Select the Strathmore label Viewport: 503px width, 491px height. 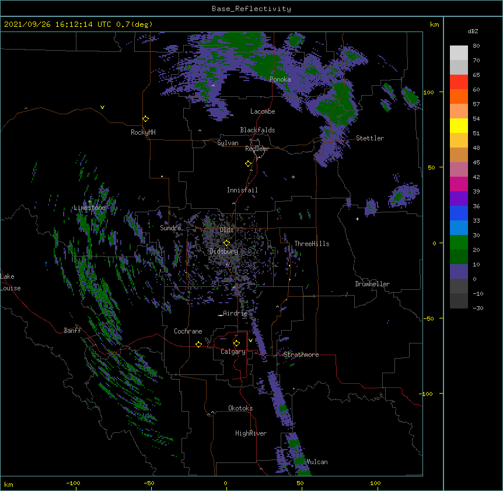coord(301,355)
